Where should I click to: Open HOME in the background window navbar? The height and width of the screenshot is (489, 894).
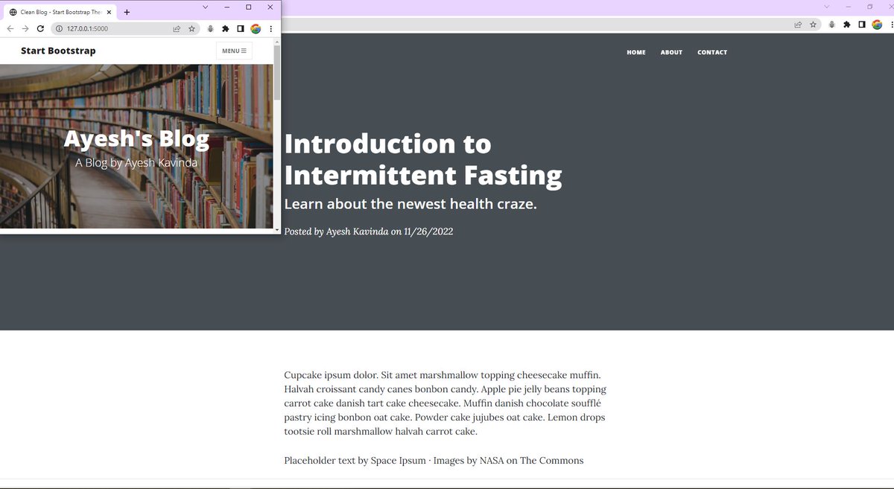click(x=636, y=52)
